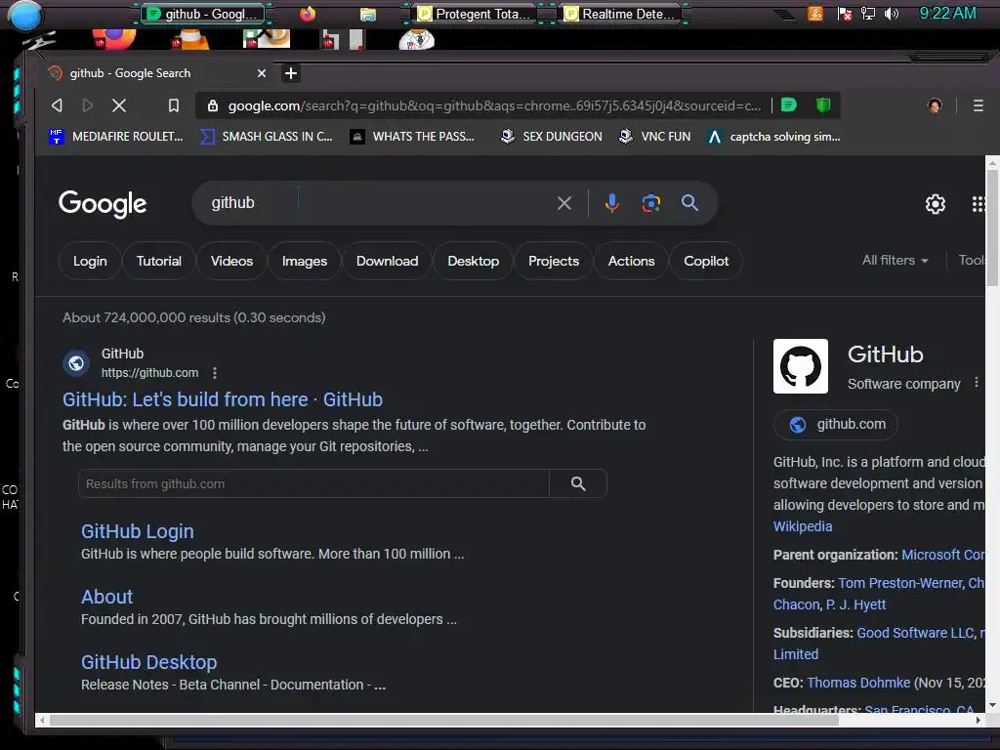Filter results by Projects
Screen dimensions: 1000x750
point(554,261)
